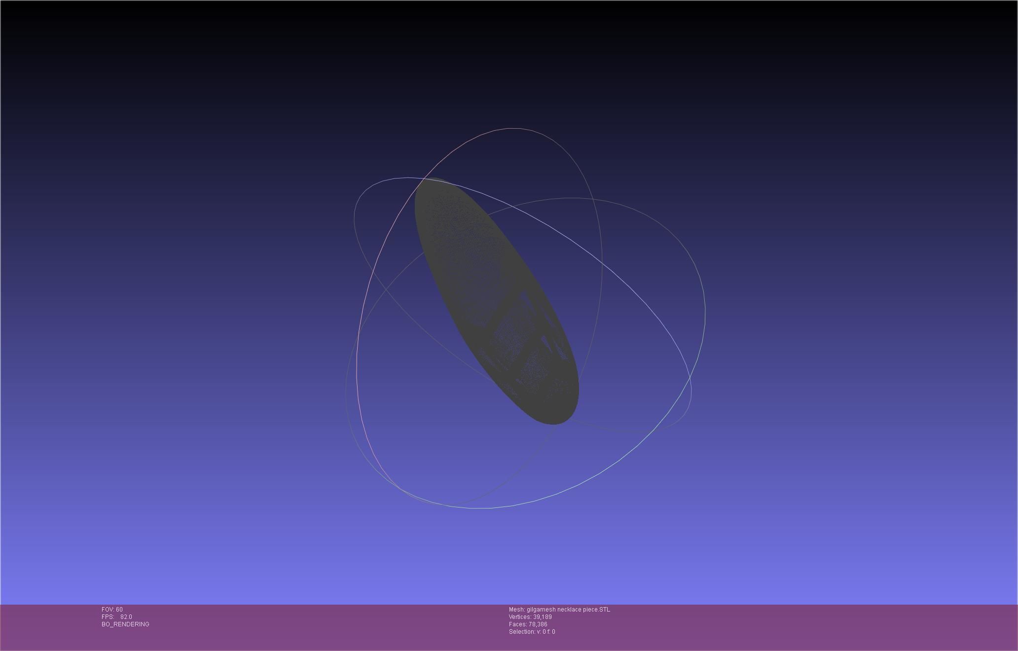Click the BO_RENDERING status label
The image size is (1018, 651).
(125, 624)
